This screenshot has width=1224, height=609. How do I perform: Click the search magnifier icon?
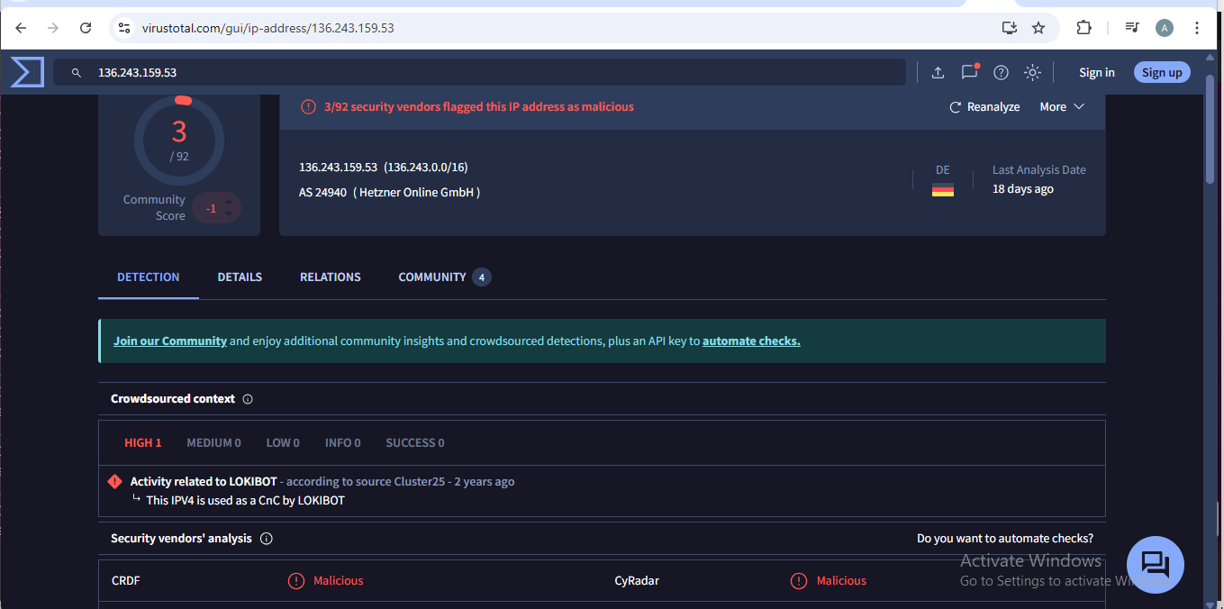pyautogui.click(x=77, y=73)
